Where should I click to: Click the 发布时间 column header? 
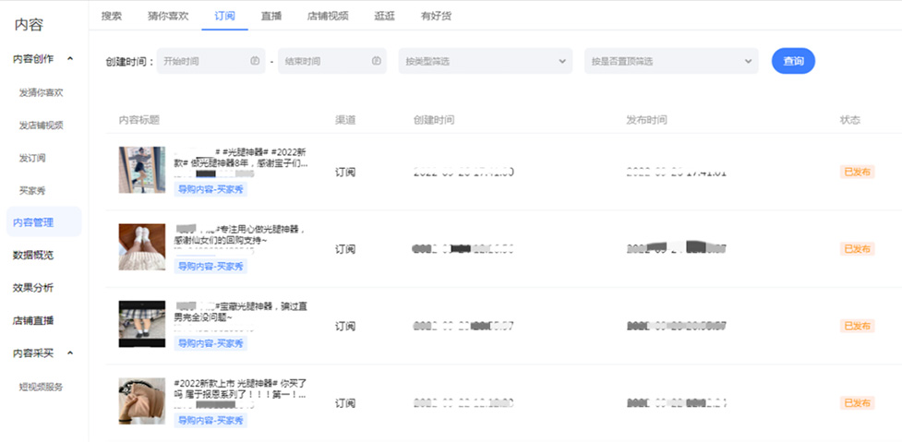(647, 120)
